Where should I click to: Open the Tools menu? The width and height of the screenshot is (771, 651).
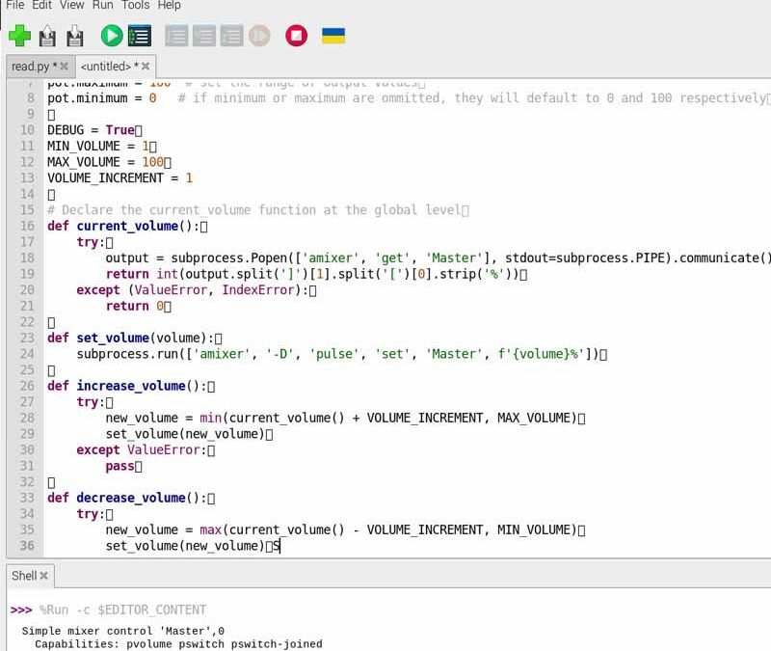[135, 5]
